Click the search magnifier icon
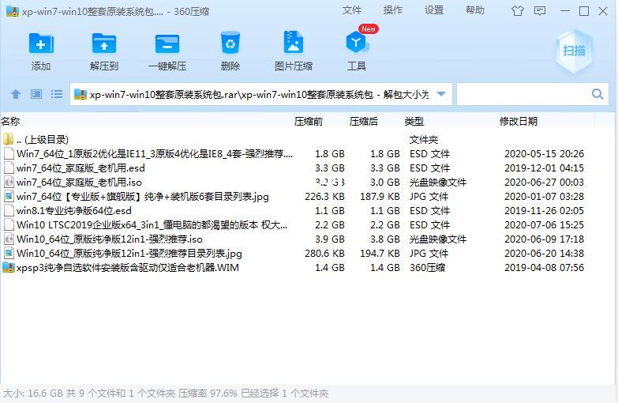The height and width of the screenshot is (403, 618). [597, 94]
